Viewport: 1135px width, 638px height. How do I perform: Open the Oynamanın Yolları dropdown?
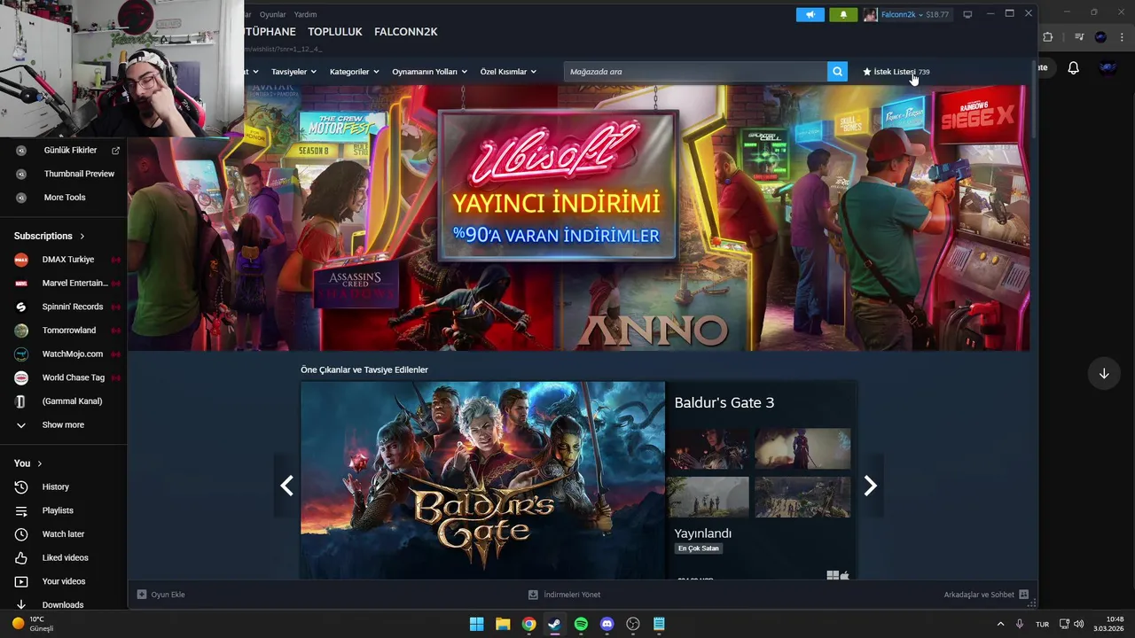tap(429, 72)
